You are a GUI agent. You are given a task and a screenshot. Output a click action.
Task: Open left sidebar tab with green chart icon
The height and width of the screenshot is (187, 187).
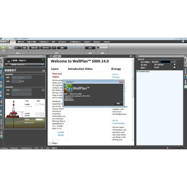click(x=1, y=135)
